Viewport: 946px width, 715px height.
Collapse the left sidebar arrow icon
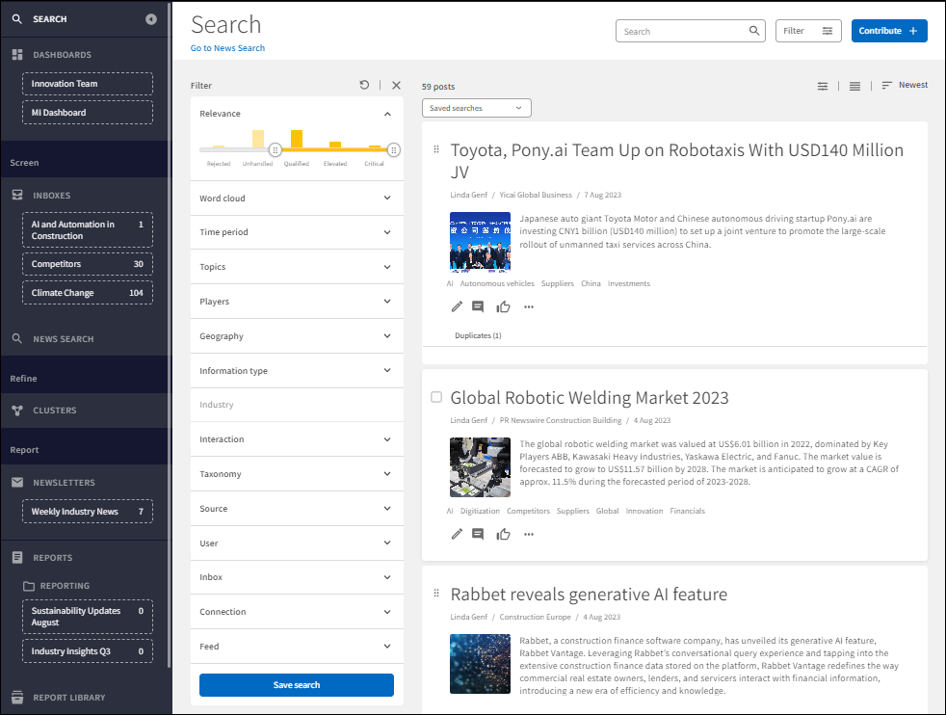(151, 19)
